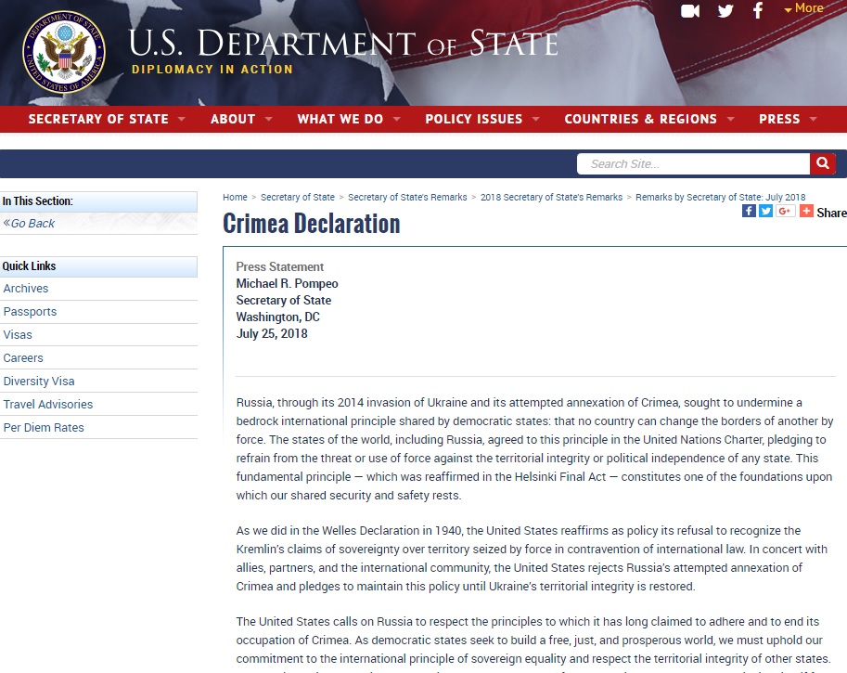Click the orange plus share icon
The width and height of the screenshot is (847, 673).
[806, 211]
